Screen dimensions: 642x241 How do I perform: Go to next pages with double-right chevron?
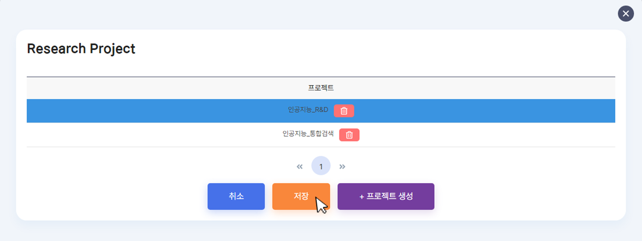click(x=342, y=166)
